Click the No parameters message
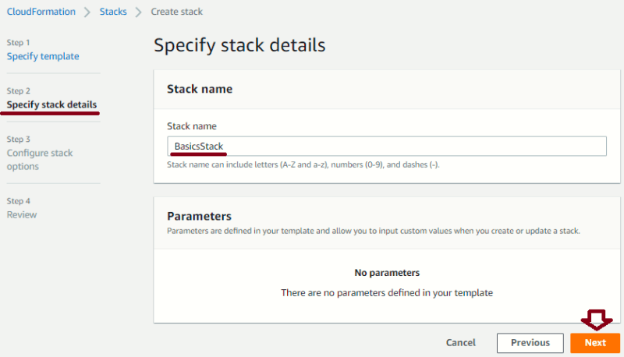624x357 pixels. click(x=387, y=273)
